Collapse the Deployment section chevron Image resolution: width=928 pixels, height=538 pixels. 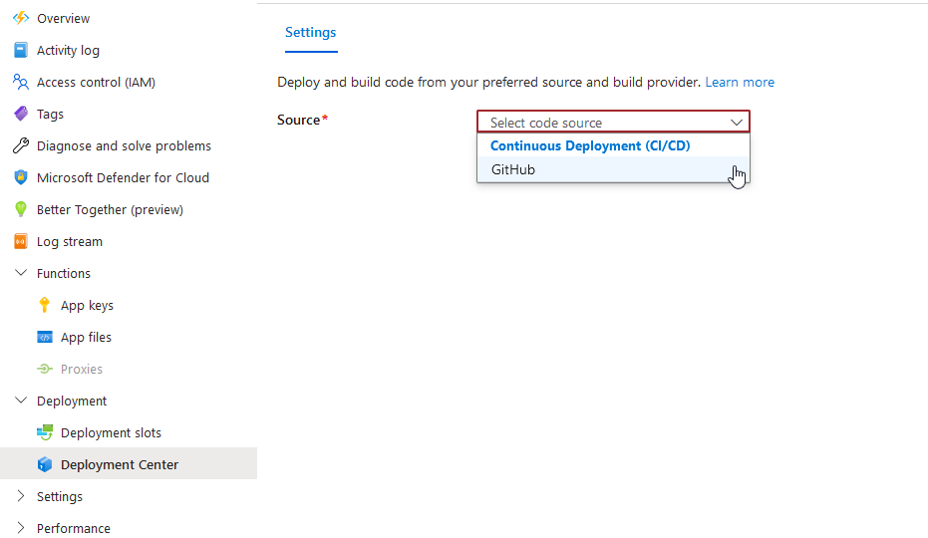coord(21,401)
